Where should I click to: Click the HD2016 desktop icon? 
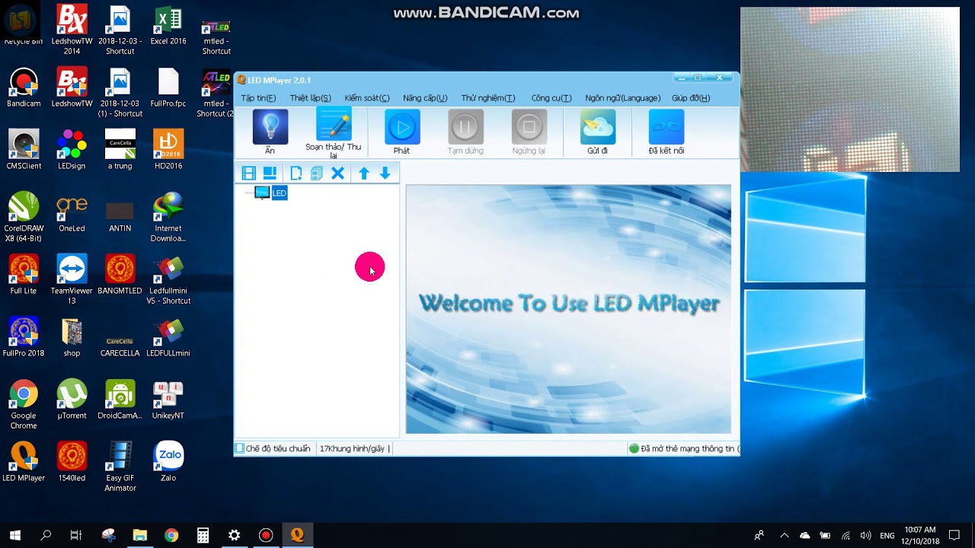[x=168, y=150]
